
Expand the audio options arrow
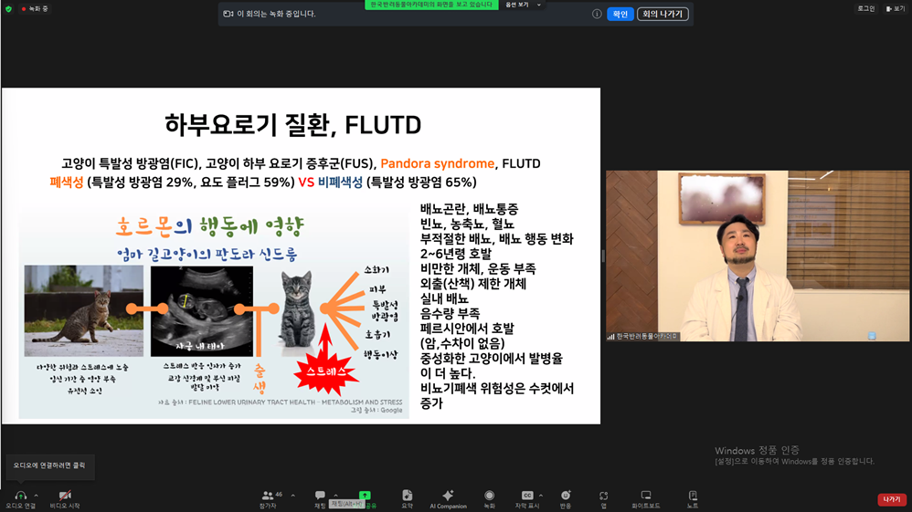36,496
